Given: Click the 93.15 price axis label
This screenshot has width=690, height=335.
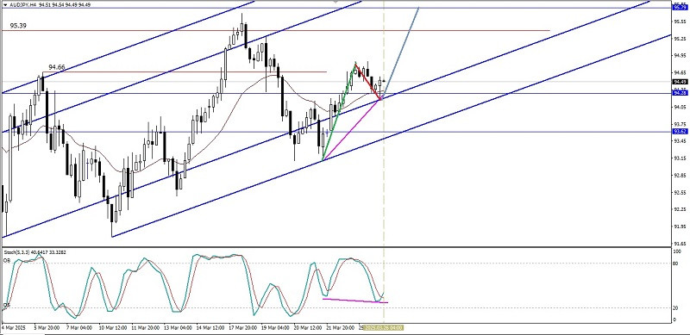Looking at the screenshot, I should (x=679, y=158).
